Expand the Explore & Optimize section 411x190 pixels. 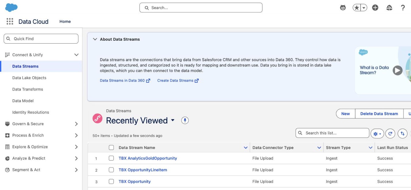[x=76, y=147]
